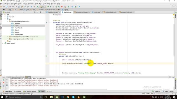The height and width of the screenshot is (99, 177).
Task: Click the CRLF line separator selector
Action: click(148, 94)
